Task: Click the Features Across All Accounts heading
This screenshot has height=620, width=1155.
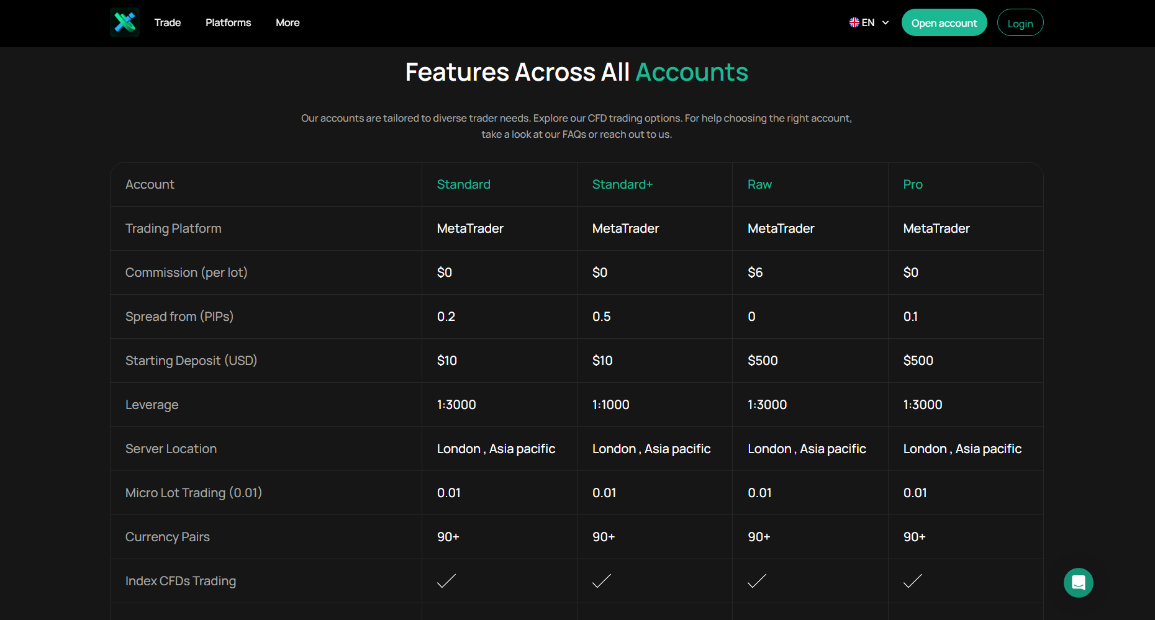Action: click(577, 72)
